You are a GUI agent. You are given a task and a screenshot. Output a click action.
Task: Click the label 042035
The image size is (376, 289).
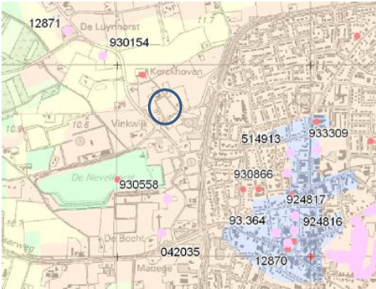pyautogui.click(x=180, y=252)
